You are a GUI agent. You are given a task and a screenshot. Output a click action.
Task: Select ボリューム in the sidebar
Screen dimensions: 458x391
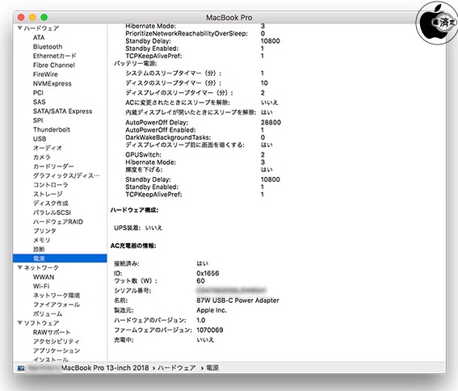coord(48,314)
